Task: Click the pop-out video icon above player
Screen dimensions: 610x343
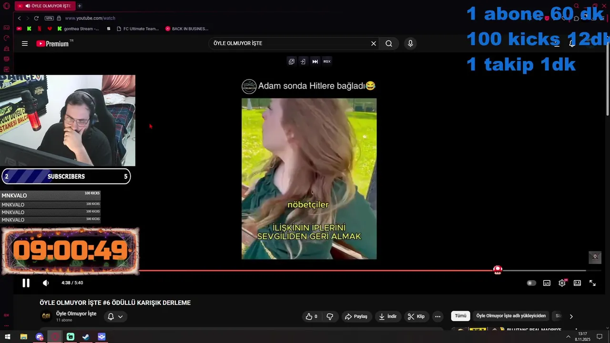Action: coord(292,61)
